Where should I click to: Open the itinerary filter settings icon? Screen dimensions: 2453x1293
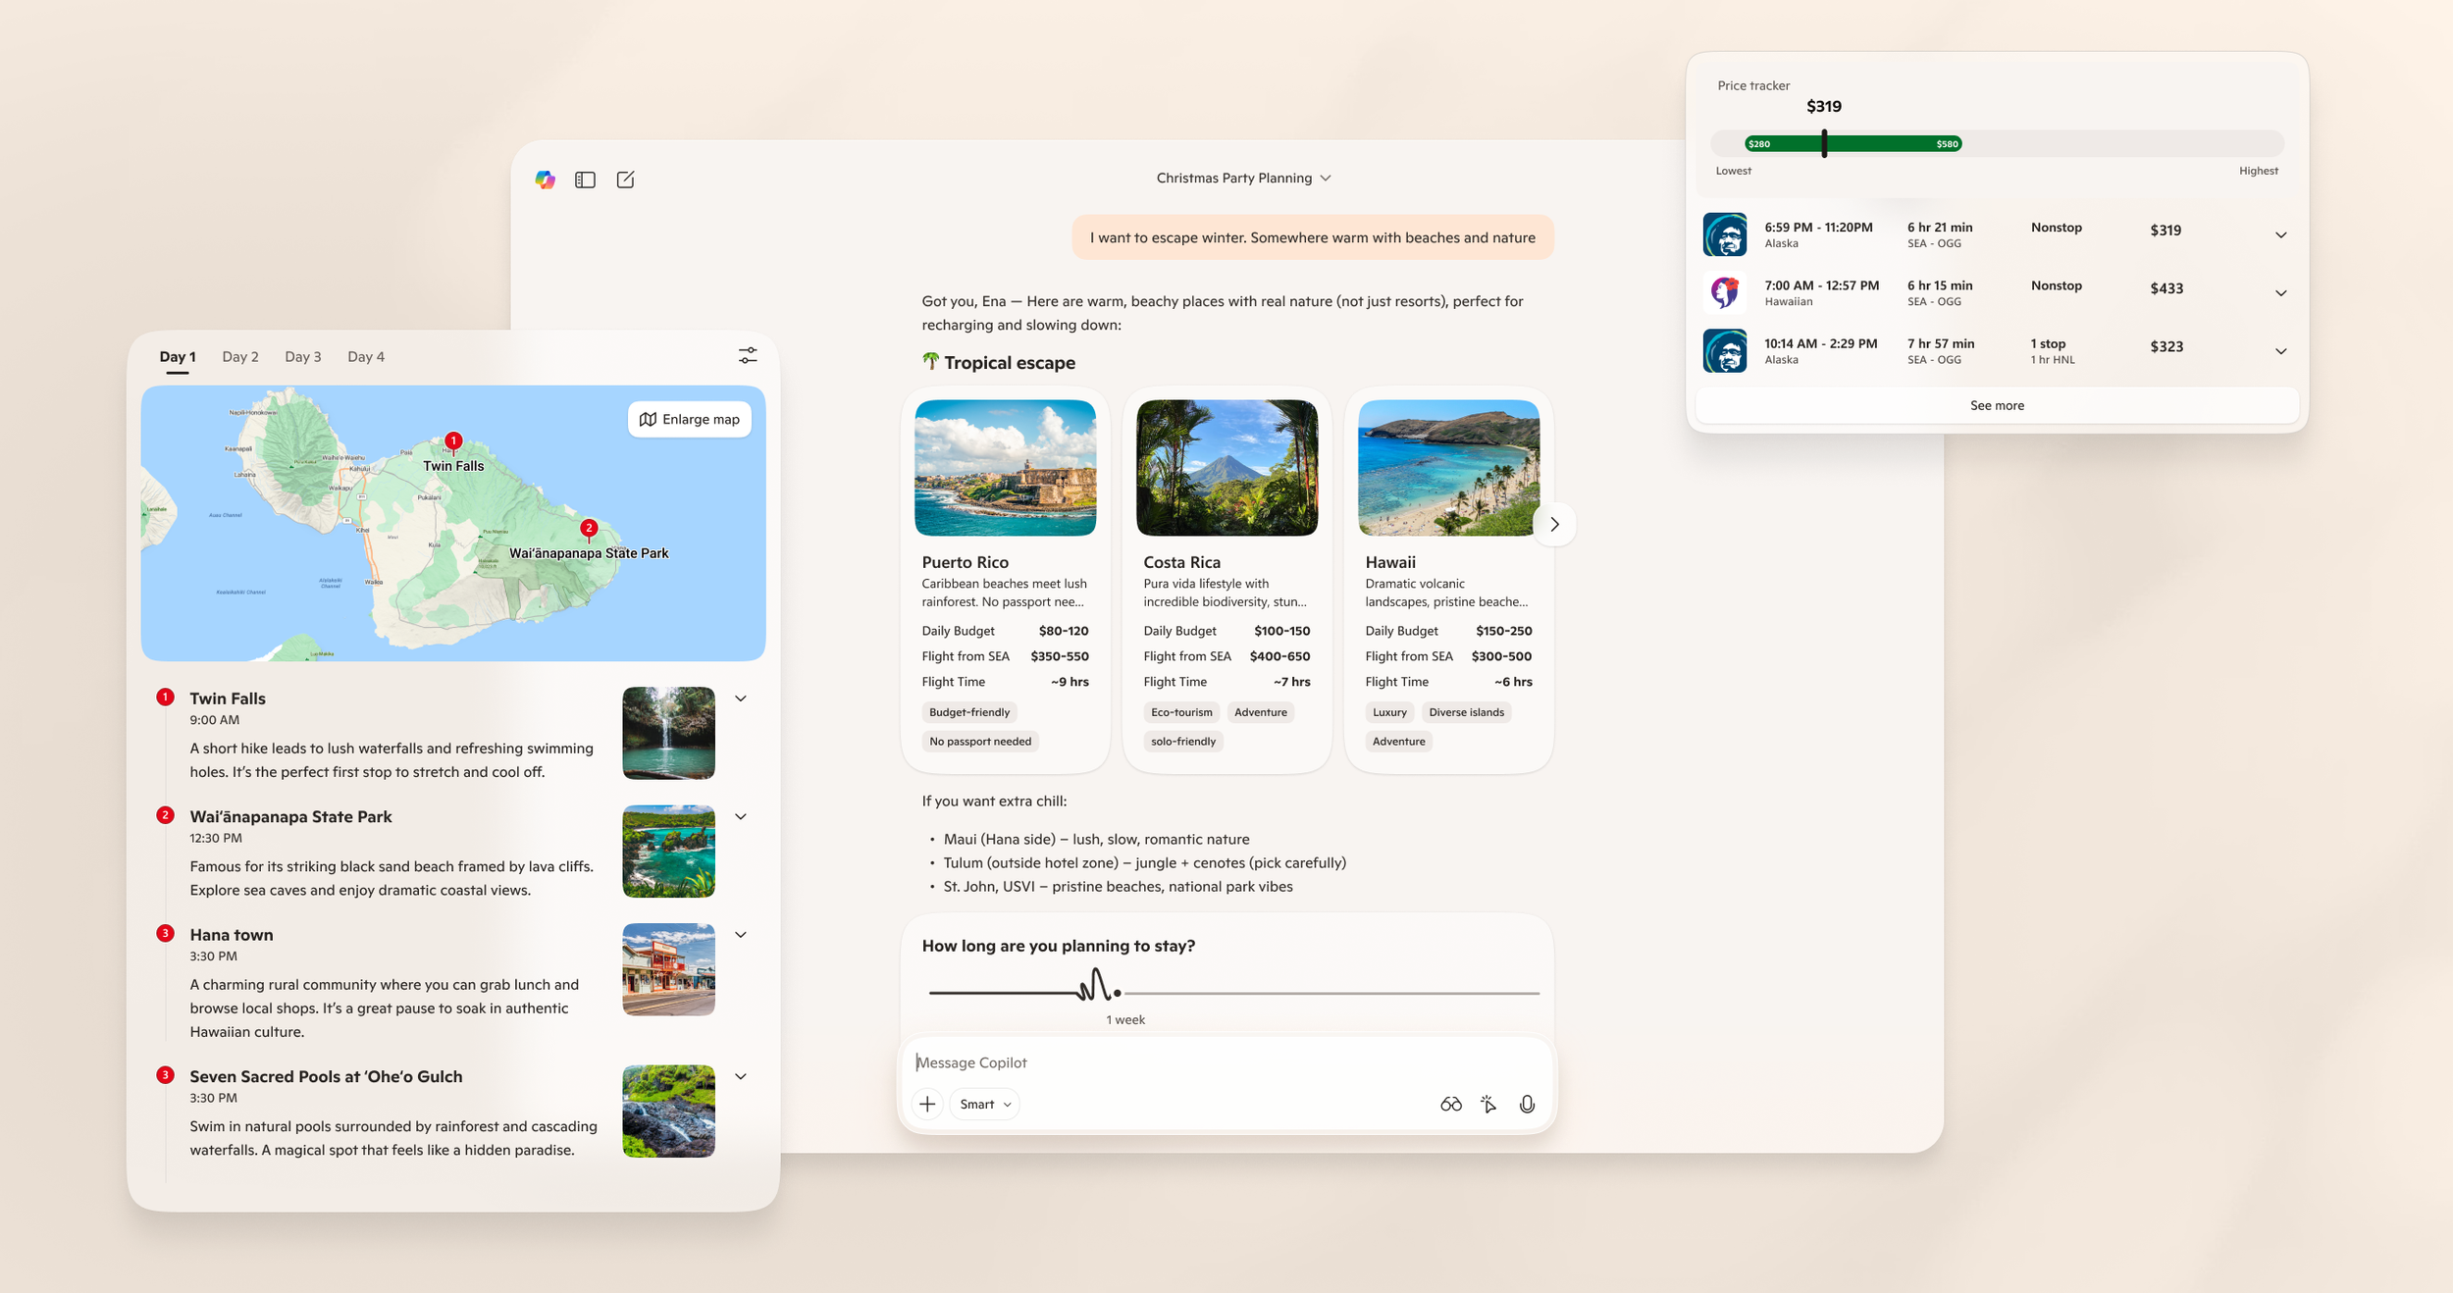[x=748, y=355]
